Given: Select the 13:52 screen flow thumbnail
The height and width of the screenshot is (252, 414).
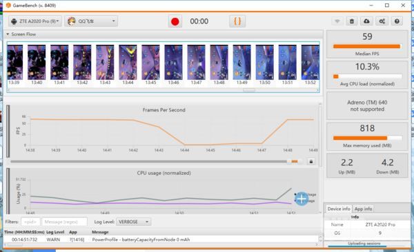Looking at the screenshot, I should [x=310, y=62].
